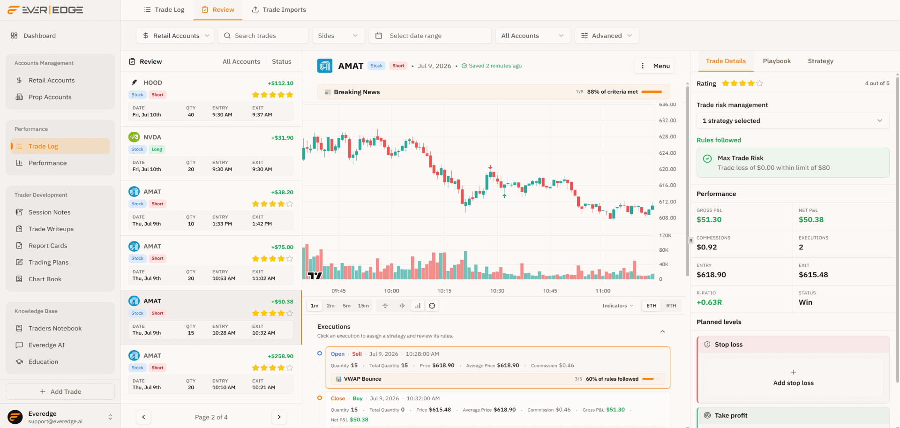The height and width of the screenshot is (428, 900).
Task: Click the Stop loss shield icon
Action: tap(707, 345)
